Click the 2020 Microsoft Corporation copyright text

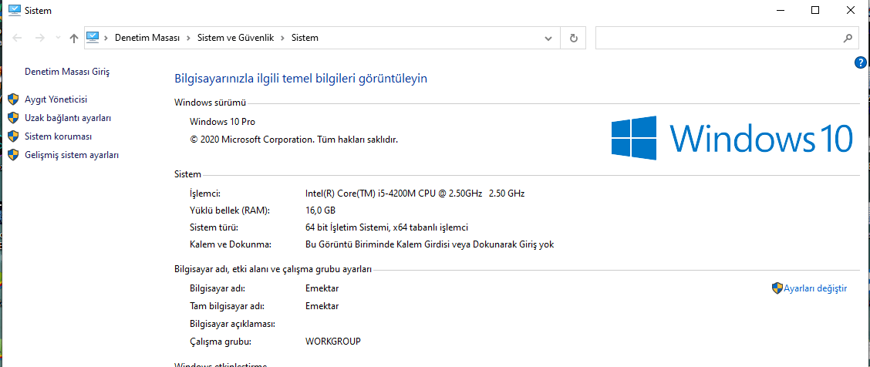[294, 140]
